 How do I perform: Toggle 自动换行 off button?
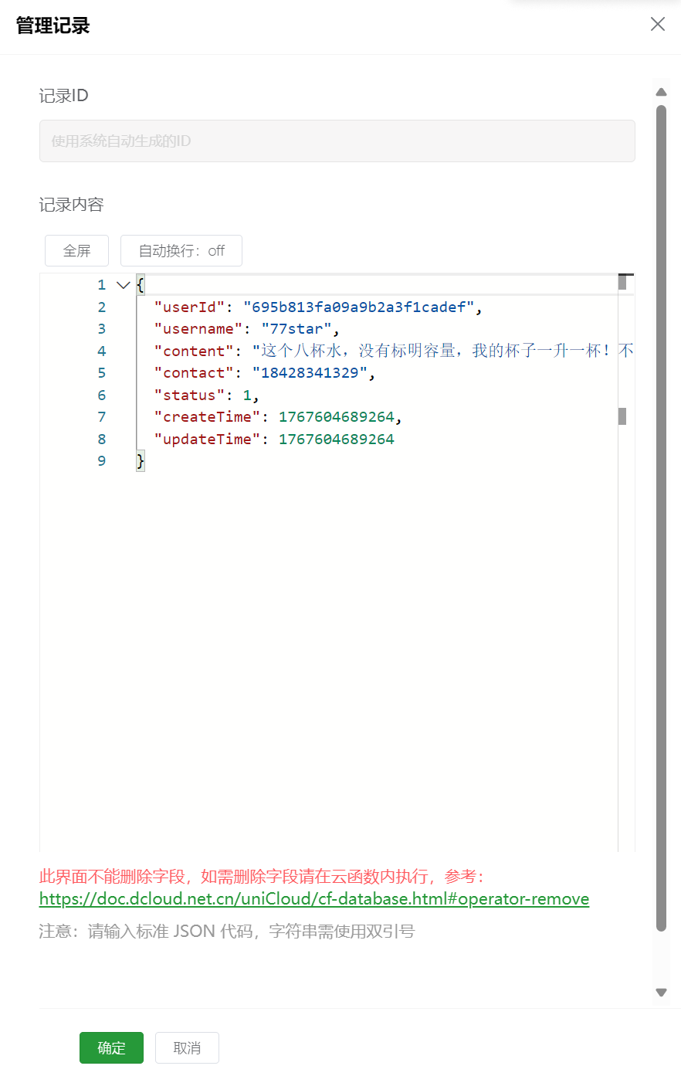(181, 250)
